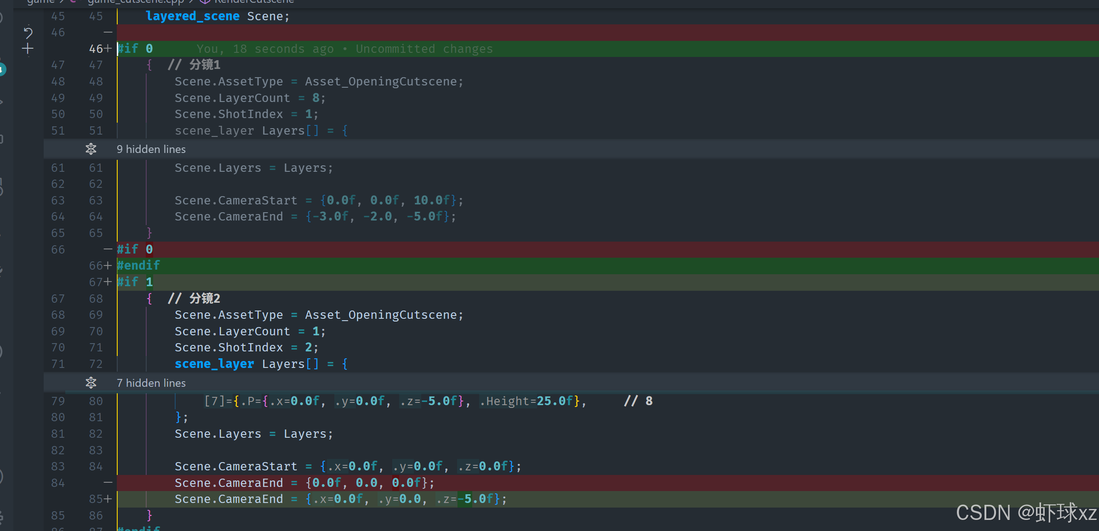Click added CameraEnd line with .z=-5.0f

340,499
